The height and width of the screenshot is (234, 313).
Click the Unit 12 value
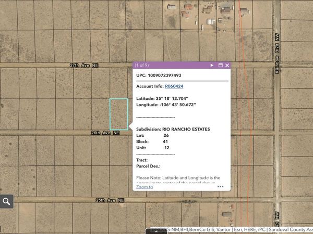pos(167,148)
